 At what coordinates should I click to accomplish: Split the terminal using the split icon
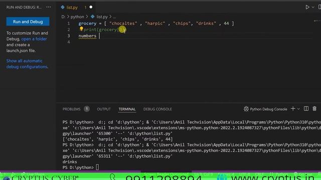pos(306,108)
